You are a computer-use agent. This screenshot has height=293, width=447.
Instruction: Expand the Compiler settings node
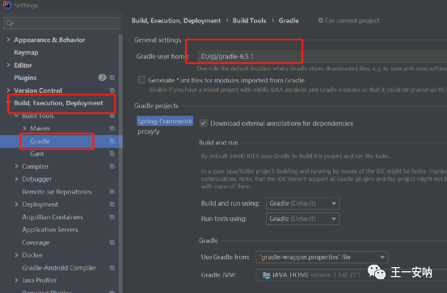coord(16,166)
